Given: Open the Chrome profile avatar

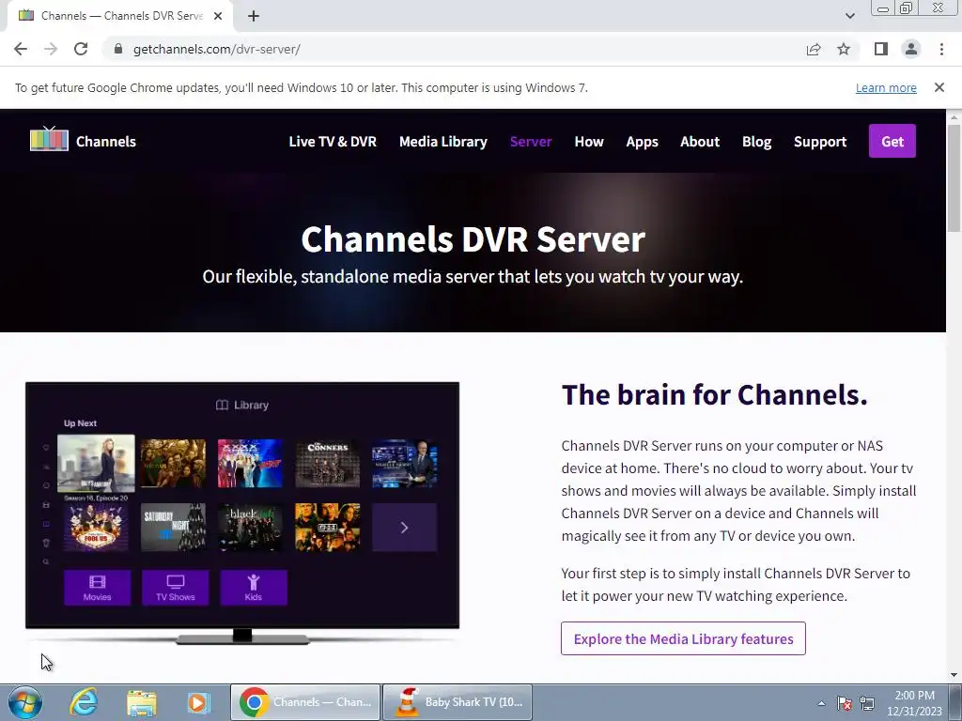Looking at the screenshot, I should [x=911, y=49].
